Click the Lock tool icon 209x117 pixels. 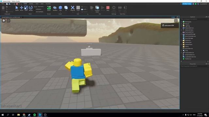click(x=82, y=9)
